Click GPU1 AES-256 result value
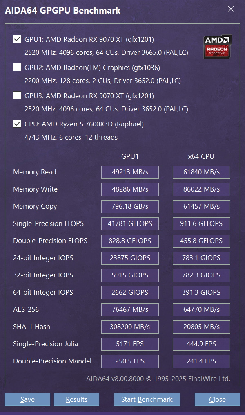245x415 pixels. (130, 310)
